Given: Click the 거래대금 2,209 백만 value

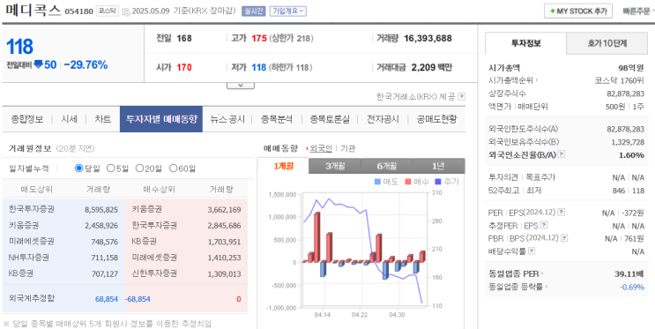Looking at the screenshot, I should coord(431,67).
